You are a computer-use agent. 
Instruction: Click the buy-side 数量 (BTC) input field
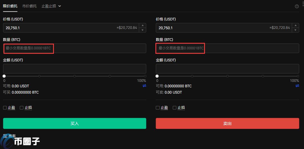pos(74,48)
